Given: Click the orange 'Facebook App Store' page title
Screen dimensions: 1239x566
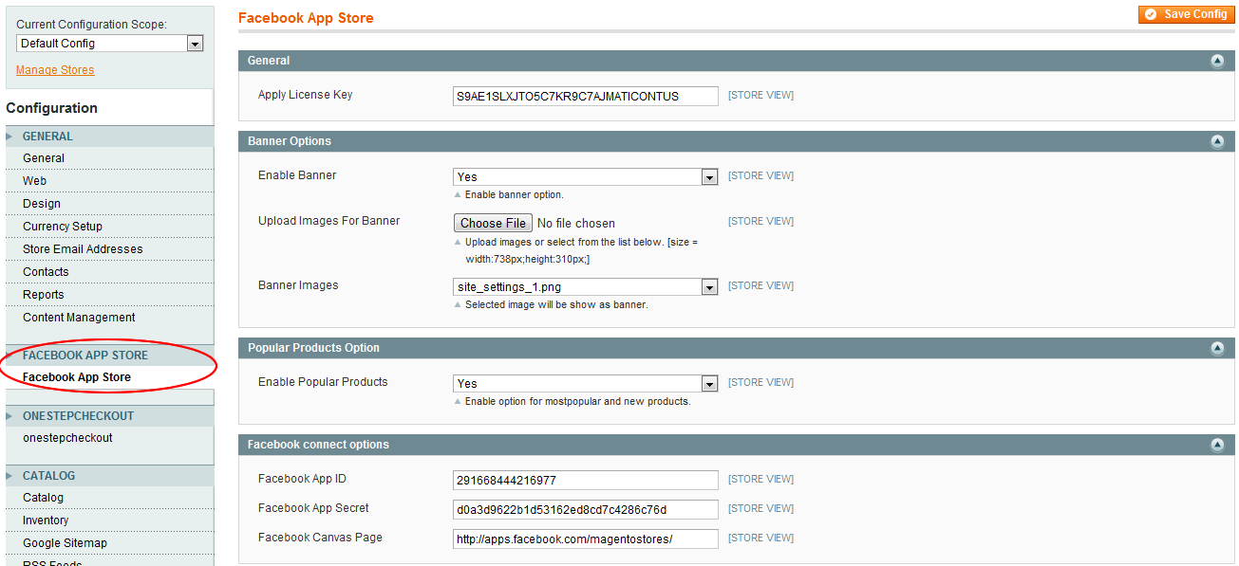Looking at the screenshot, I should pos(306,18).
